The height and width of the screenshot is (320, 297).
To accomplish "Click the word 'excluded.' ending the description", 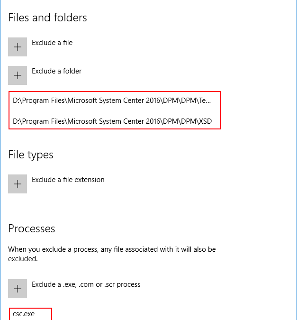I will pos(23,259).
